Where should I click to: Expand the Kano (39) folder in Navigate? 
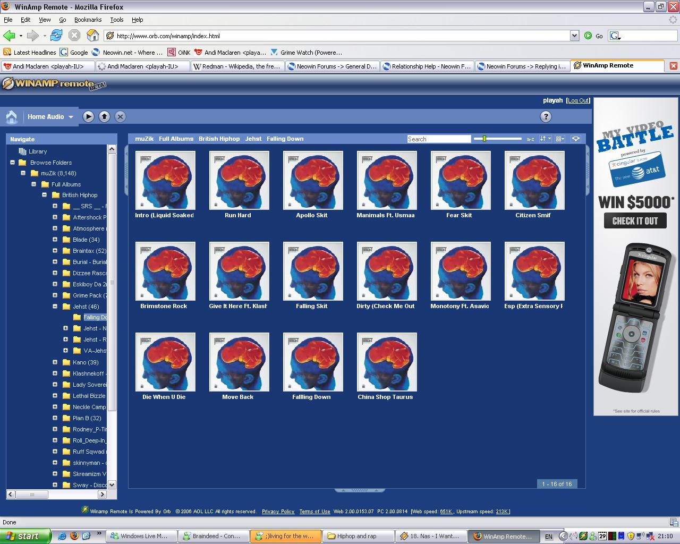pyautogui.click(x=55, y=362)
